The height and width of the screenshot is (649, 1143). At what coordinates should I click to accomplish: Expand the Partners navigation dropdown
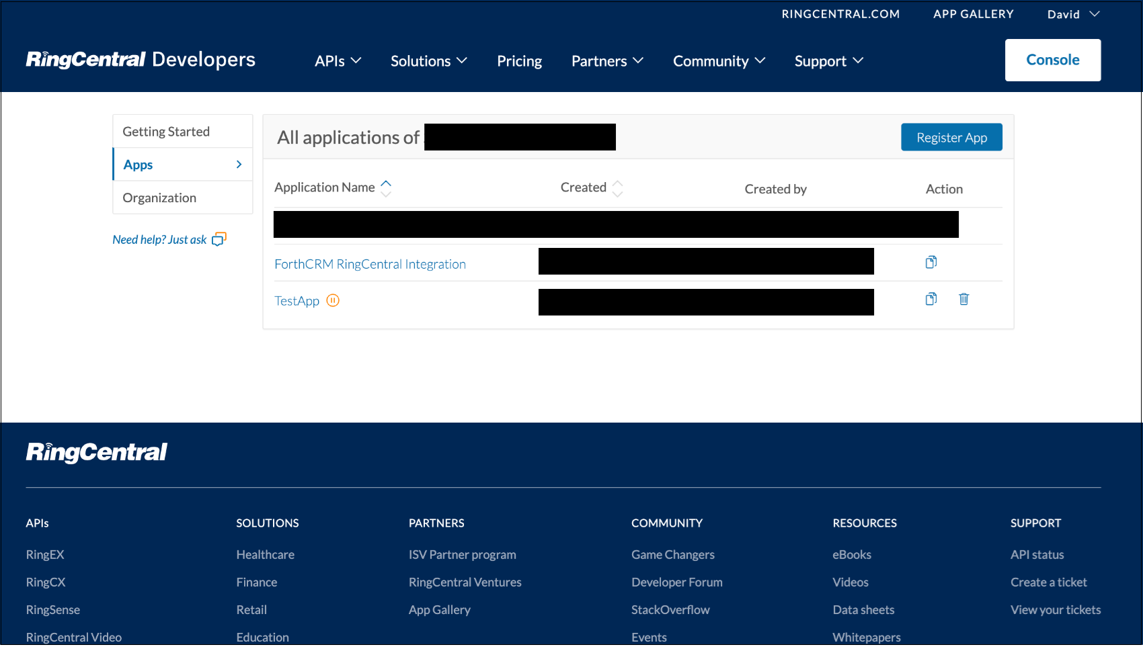click(608, 61)
